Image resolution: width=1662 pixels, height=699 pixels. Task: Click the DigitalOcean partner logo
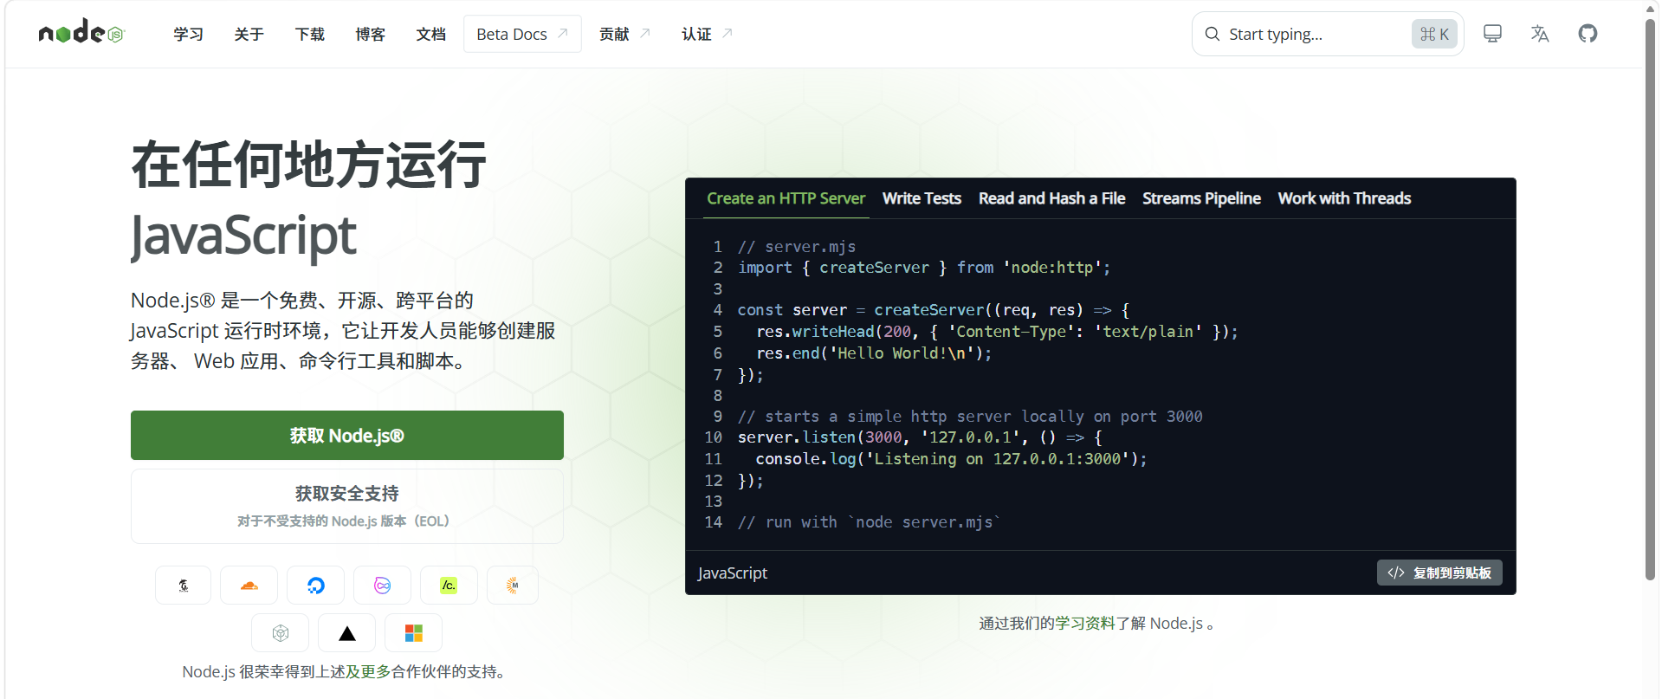click(x=315, y=586)
